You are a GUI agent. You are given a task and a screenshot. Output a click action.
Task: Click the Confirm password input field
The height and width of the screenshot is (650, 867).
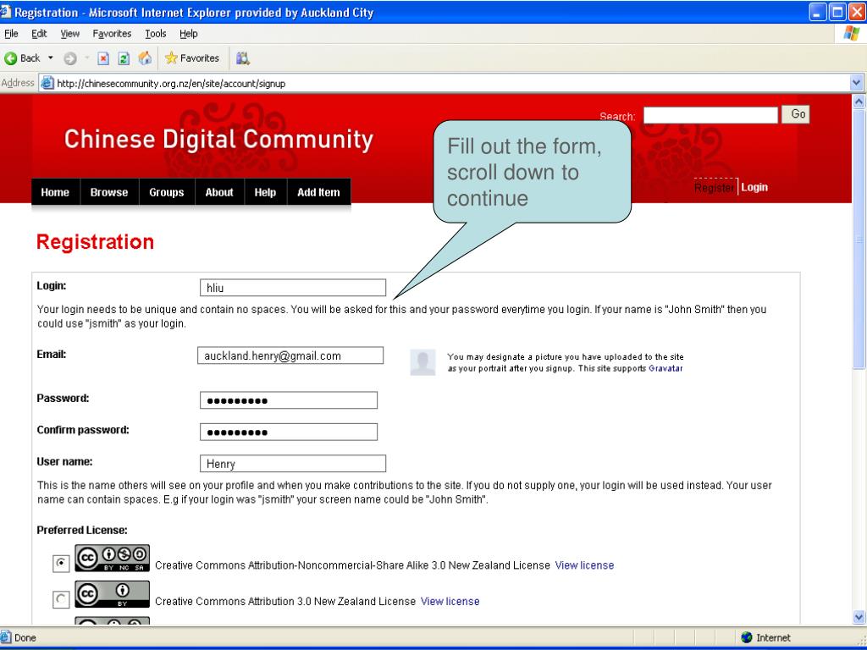[x=289, y=432]
